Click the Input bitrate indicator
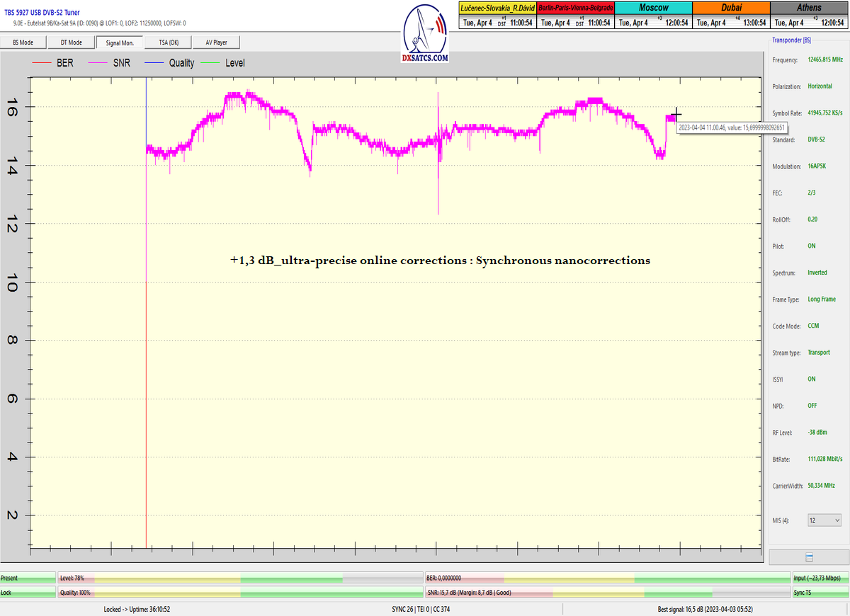Viewport: 850px width, 616px height. [820, 578]
